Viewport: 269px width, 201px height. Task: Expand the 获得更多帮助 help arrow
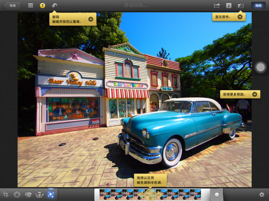(x=254, y=94)
